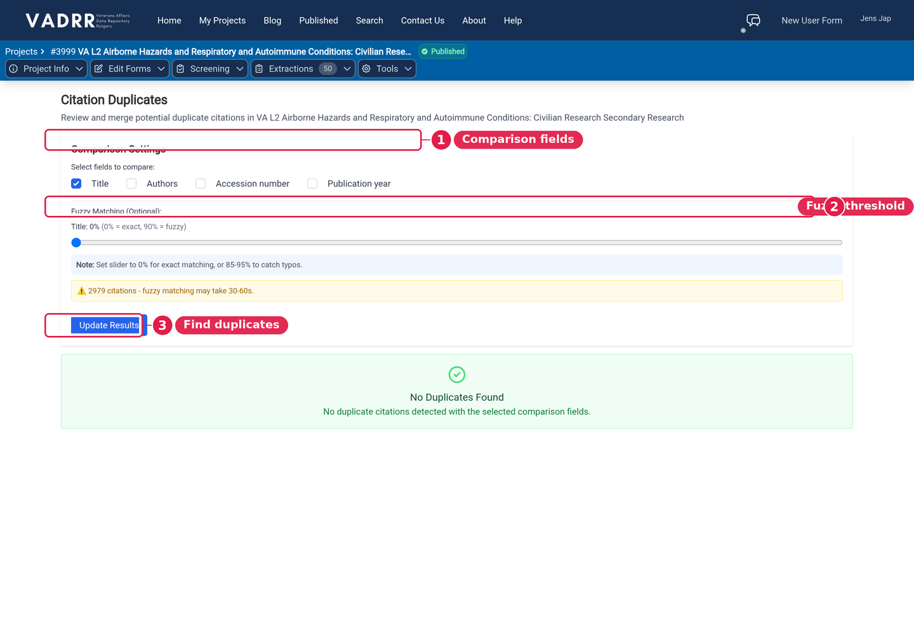Click the Project Info circle icon
Screen dimensions: 914x635
(13, 69)
